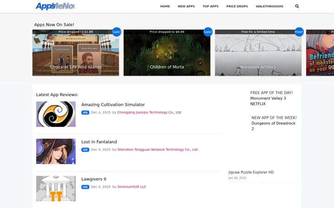The image size is (334, 208).
Task: Open Dungeons of Dreadrock 2 new app
Action: (x=273, y=126)
